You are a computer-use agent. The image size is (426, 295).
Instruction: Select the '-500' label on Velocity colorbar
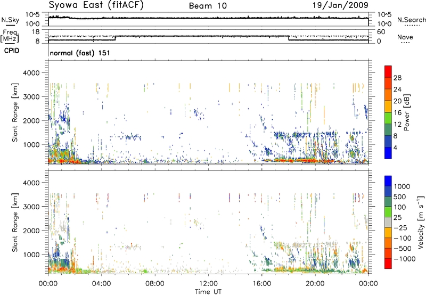point(403,249)
